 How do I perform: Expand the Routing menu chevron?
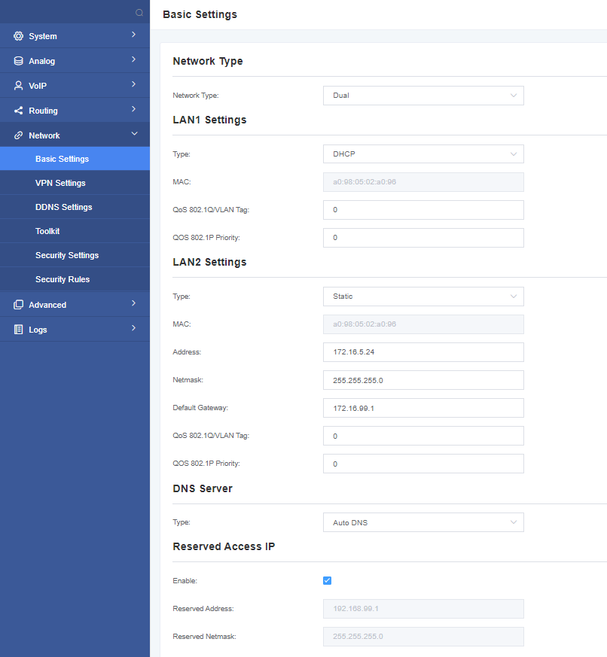click(x=134, y=109)
